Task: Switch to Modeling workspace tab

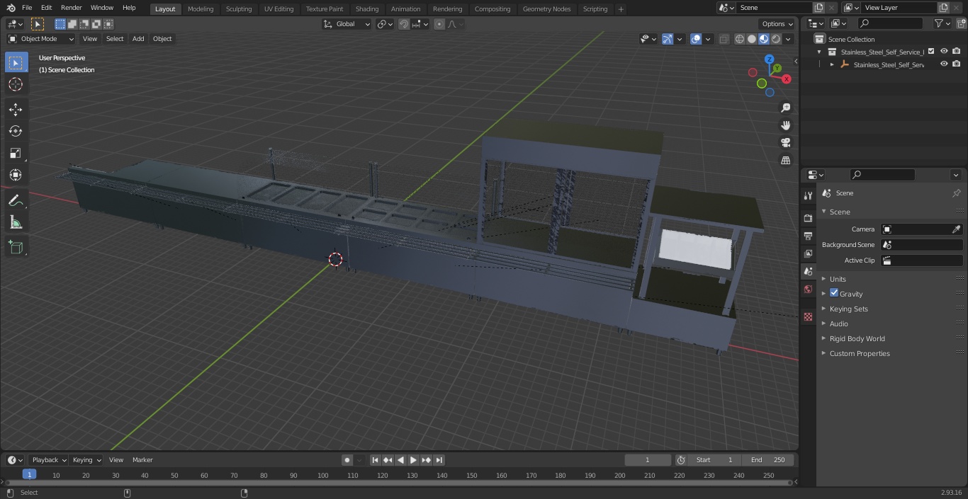Action: coord(201,9)
